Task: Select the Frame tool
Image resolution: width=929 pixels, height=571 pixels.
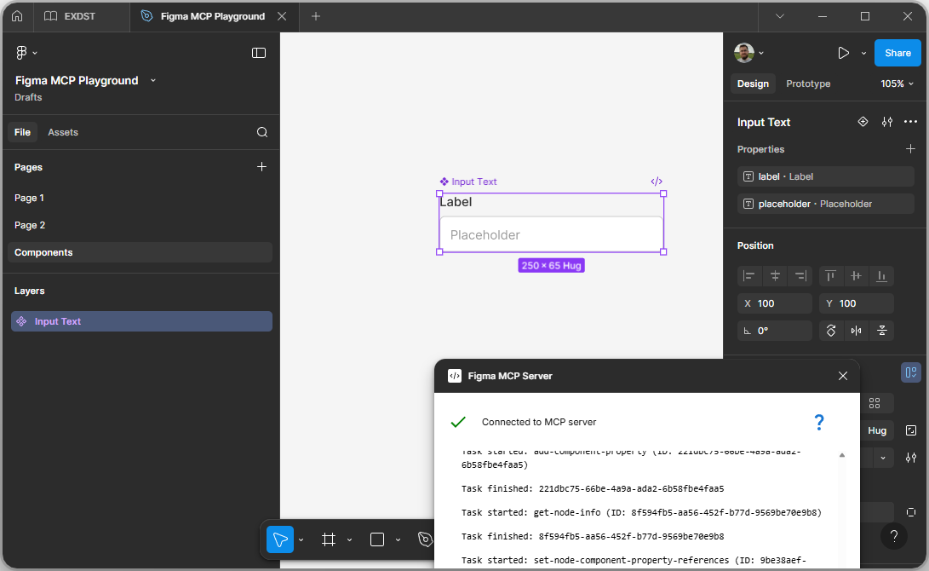Action: [x=328, y=539]
